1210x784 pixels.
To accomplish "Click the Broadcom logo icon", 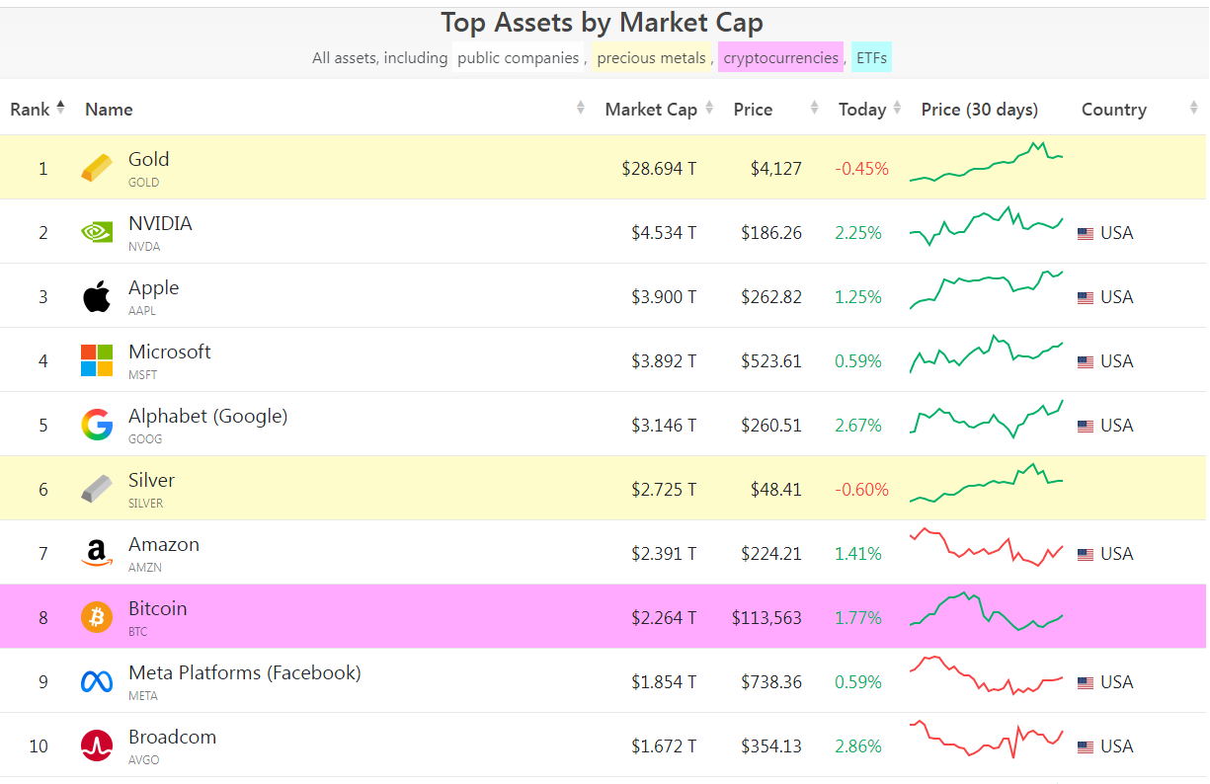I will pyautogui.click(x=97, y=745).
